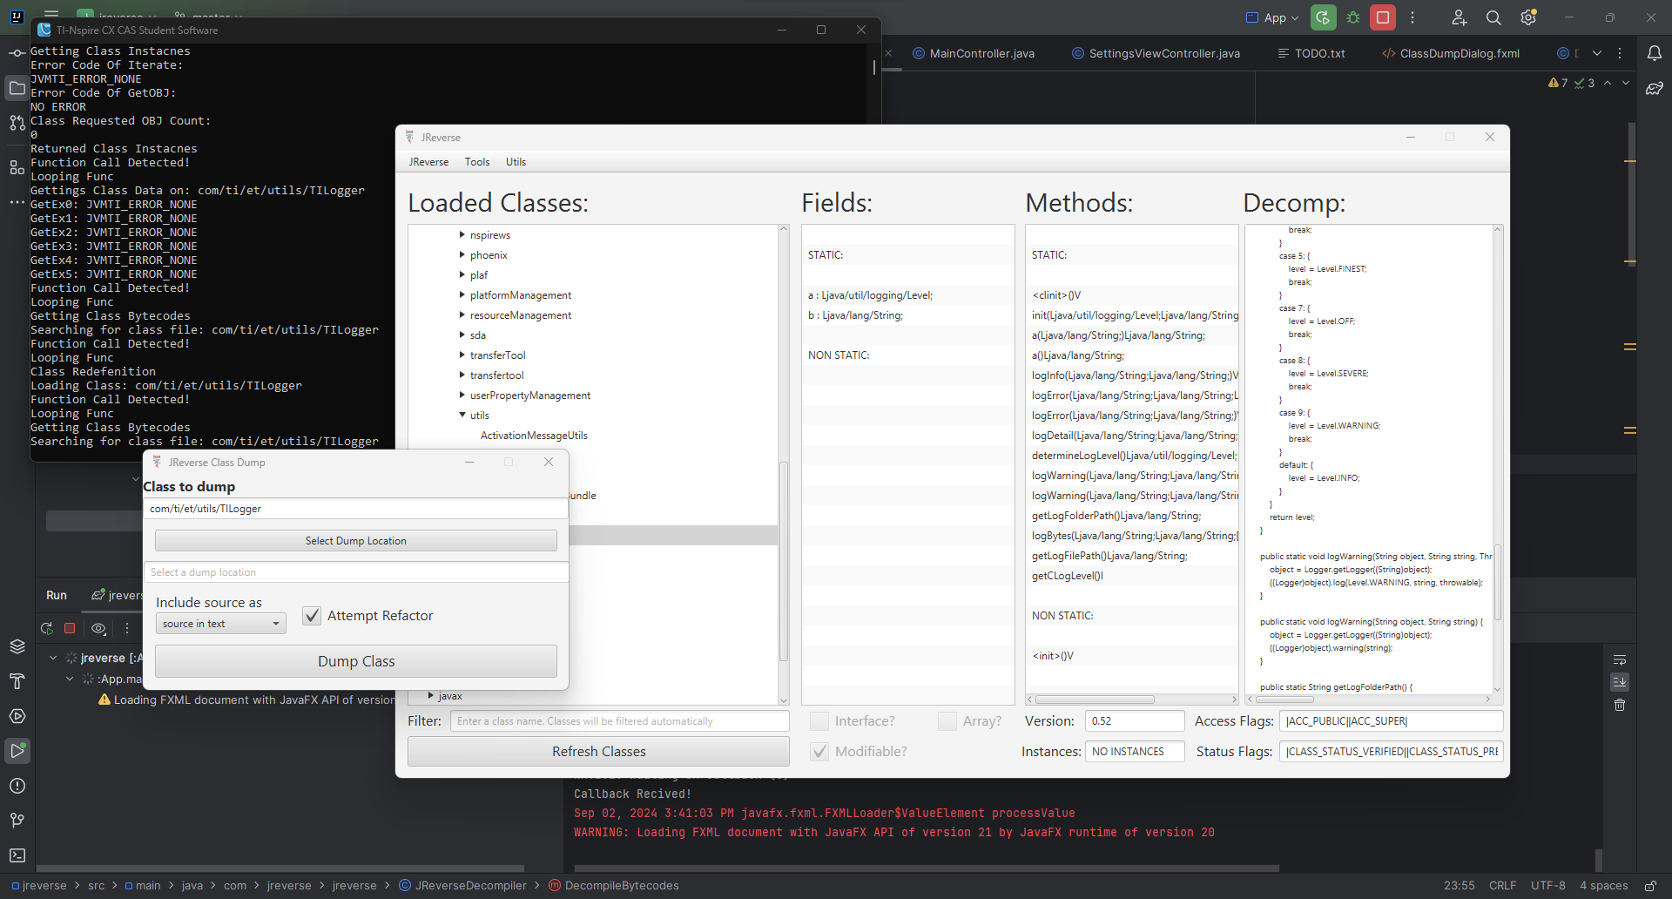Switch to TODO.txt editor tab
Viewport: 1672px width, 899px height.
point(1311,53)
